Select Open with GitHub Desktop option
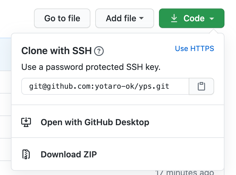Viewport: 236px width, 175px height. click(95, 122)
